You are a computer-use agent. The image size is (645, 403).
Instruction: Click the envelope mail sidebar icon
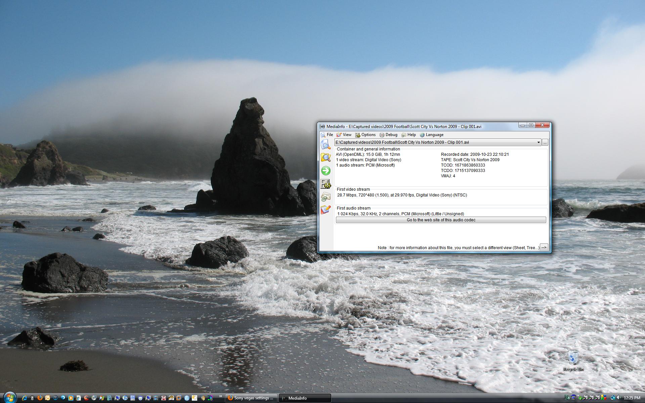[326, 197]
